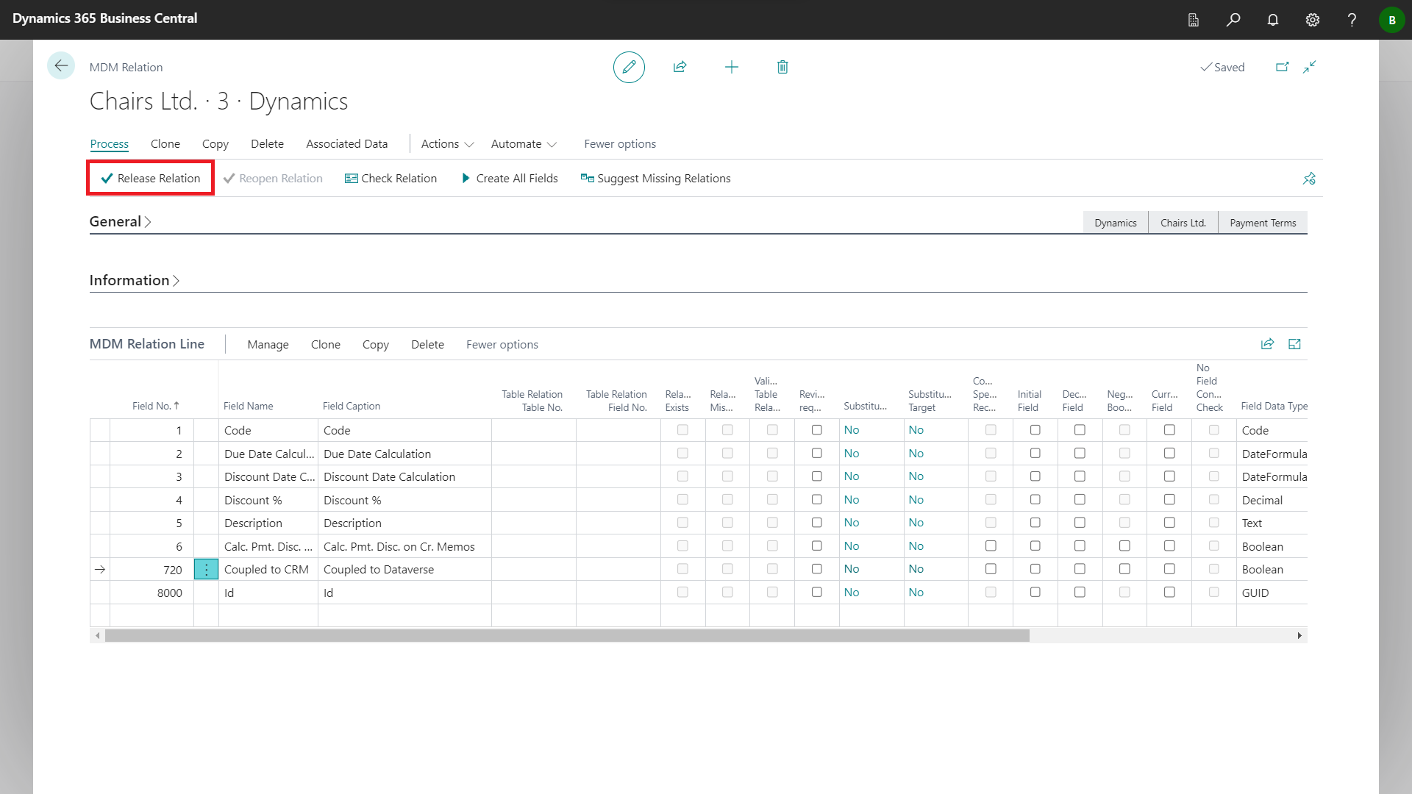This screenshot has width=1412, height=794.
Task: Select Field Name cell 'Discount %'
Action: (268, 500)
